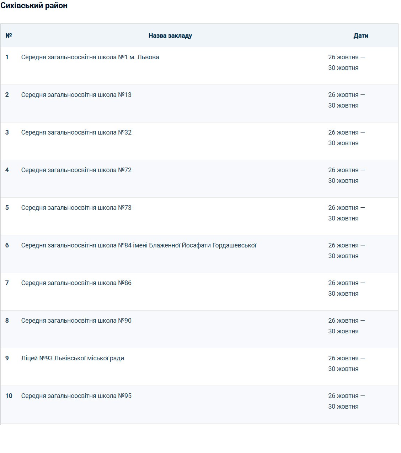Viewport: 401px width, 453px height.
Task: Click row number 7 beside school №86
Action: click(7, 283)
